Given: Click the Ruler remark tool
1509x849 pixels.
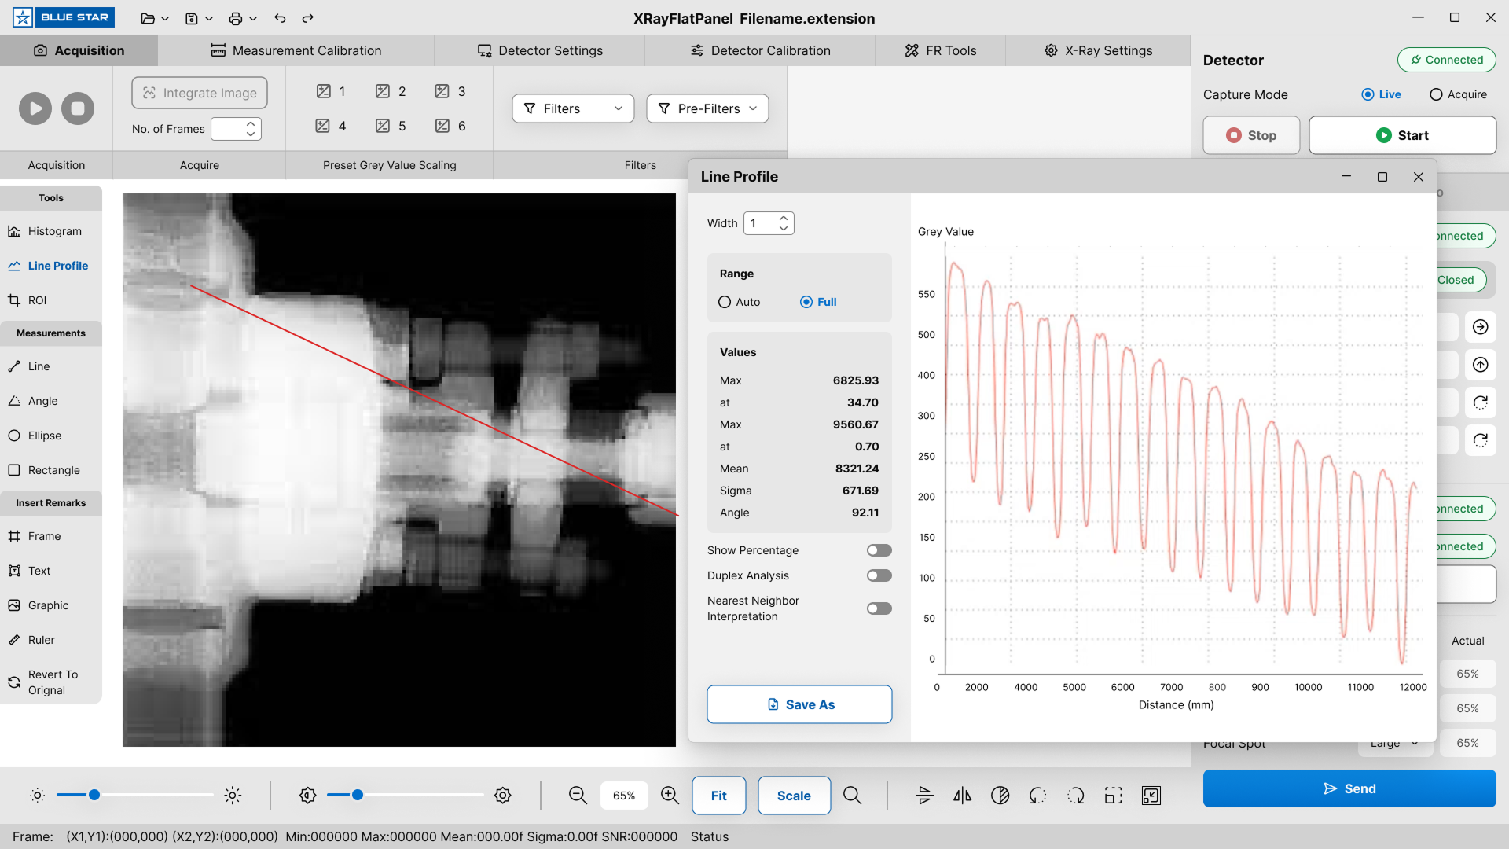Looking at the screenshot, I should click(x=41, y=640).
